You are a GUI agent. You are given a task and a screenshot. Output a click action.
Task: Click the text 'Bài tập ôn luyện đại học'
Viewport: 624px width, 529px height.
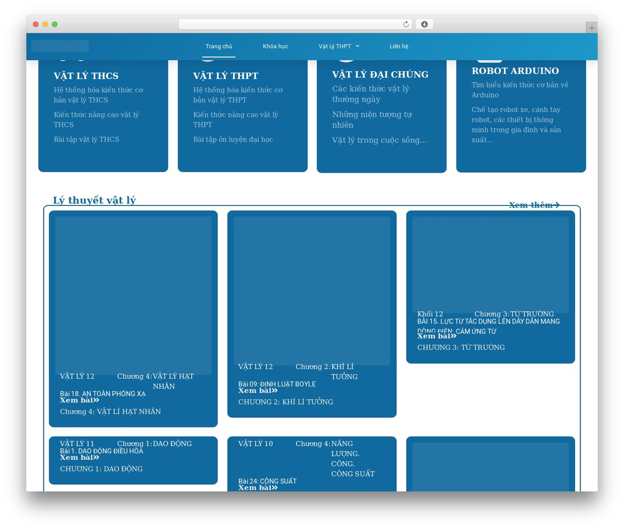(233, 140)
